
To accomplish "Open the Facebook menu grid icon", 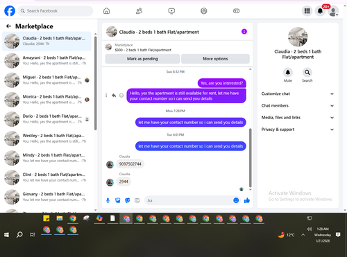I will coord(307,11).
